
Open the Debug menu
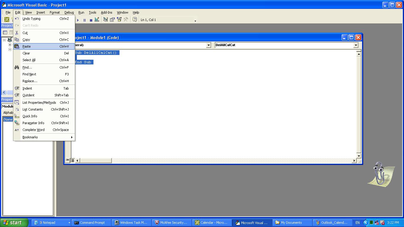69,12
